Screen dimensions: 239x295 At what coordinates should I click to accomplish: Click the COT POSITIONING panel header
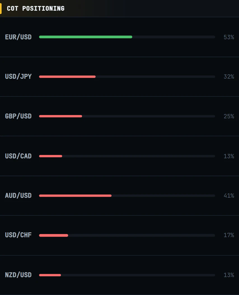[x=36, y=8]
